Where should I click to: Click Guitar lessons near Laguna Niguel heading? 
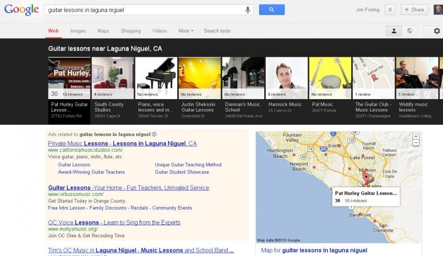[x=105, y=48]
